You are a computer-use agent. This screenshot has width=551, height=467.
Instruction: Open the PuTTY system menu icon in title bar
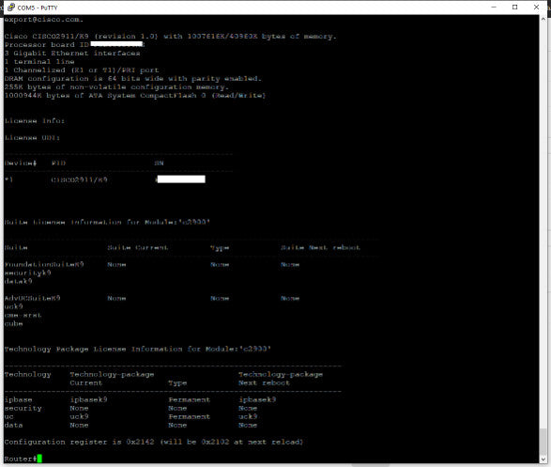11,8
